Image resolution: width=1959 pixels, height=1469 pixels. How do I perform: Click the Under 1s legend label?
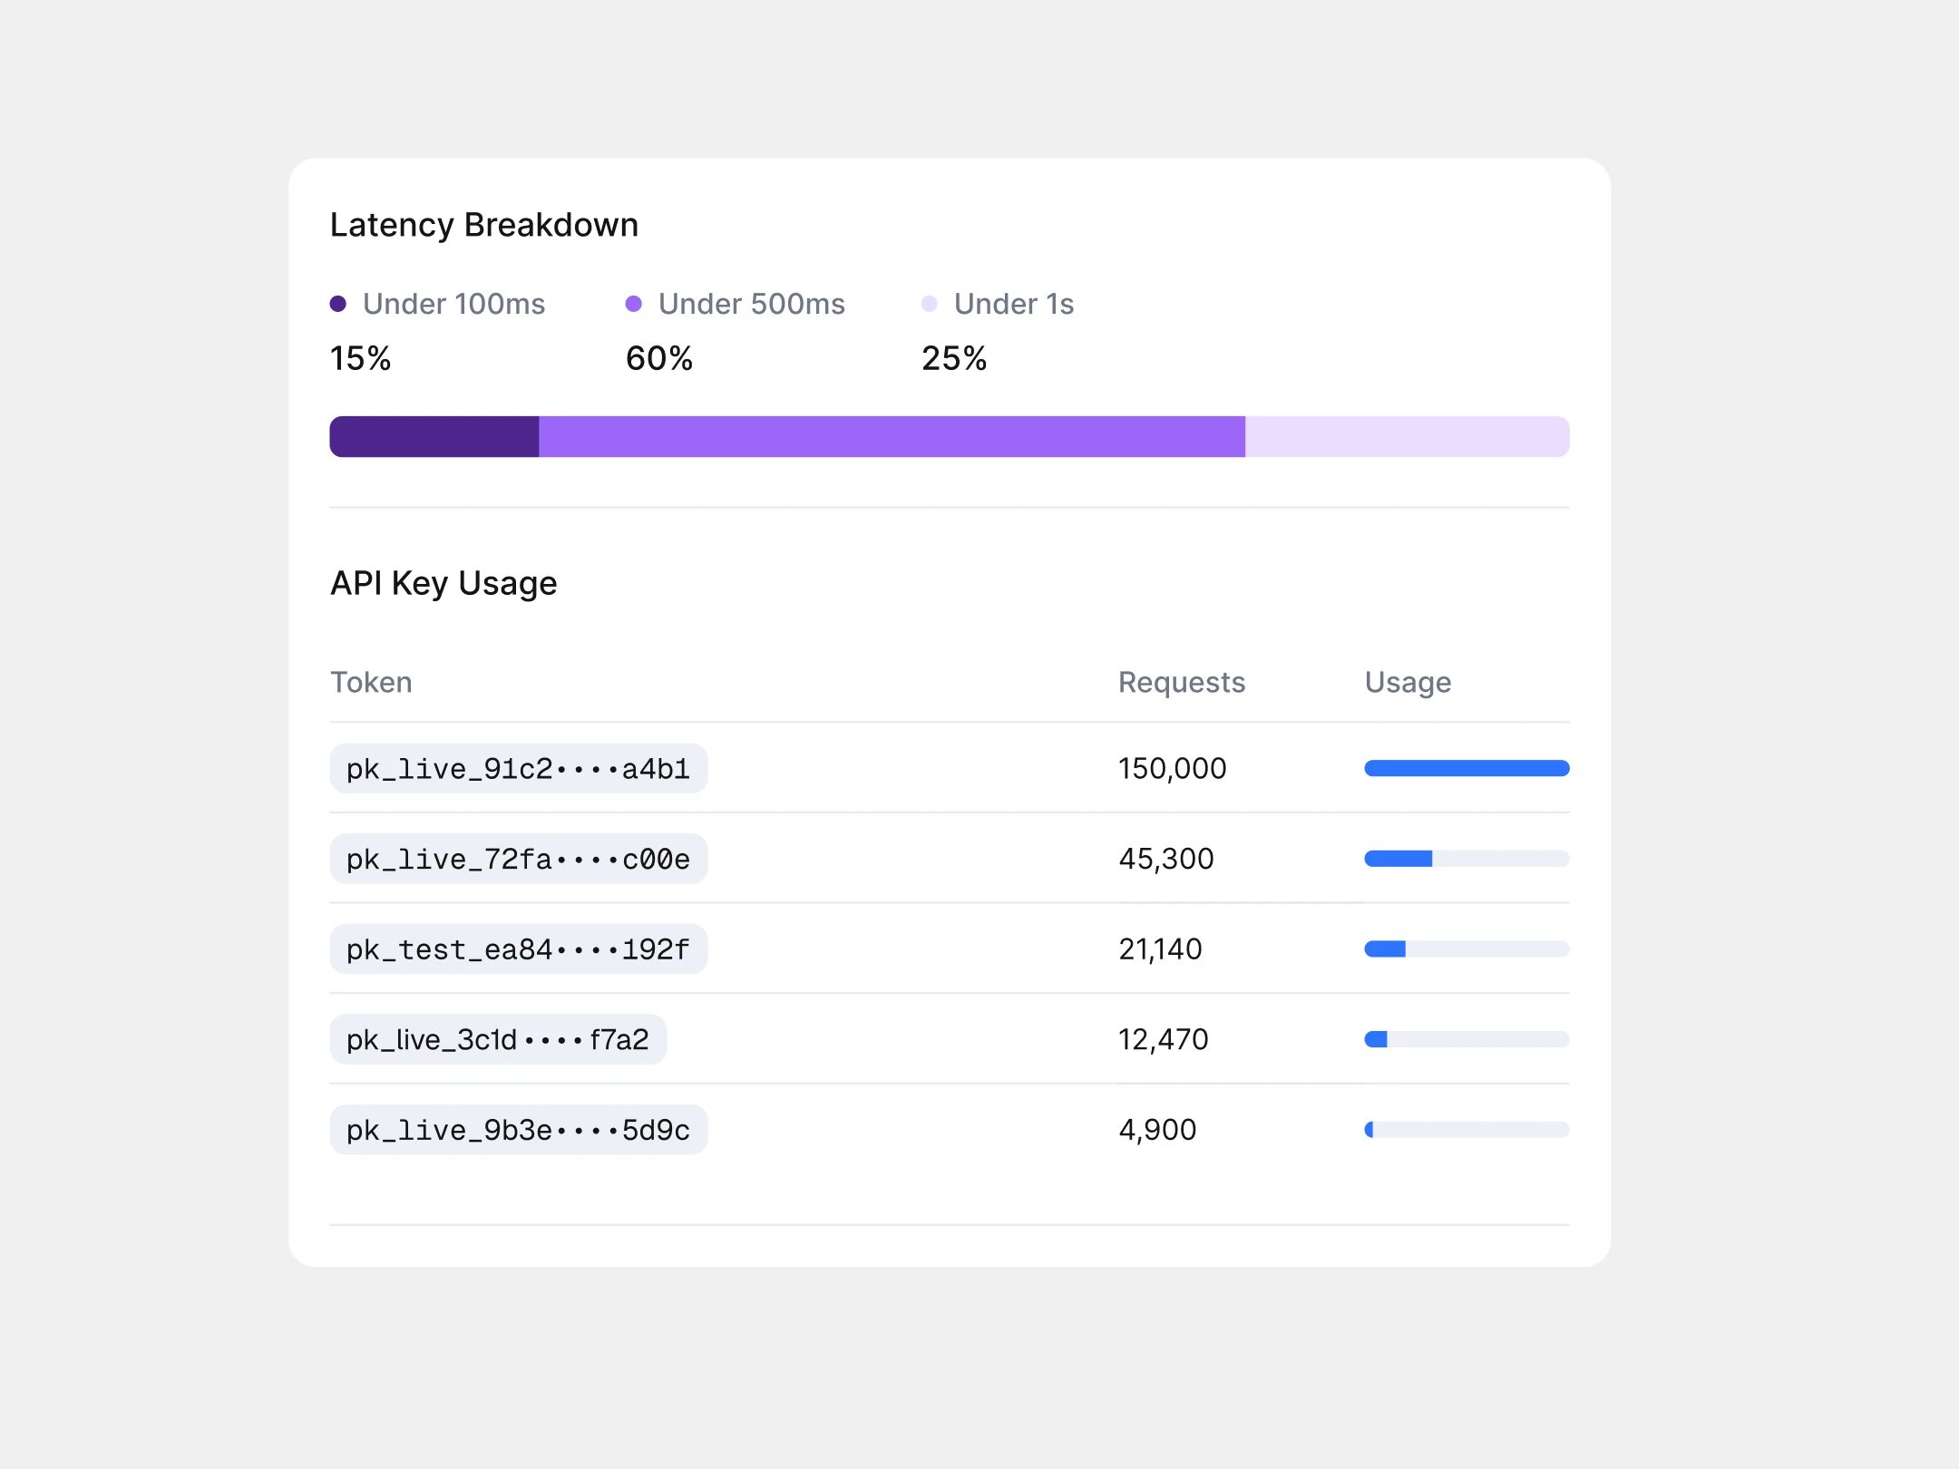click(x=1014, y=304)
